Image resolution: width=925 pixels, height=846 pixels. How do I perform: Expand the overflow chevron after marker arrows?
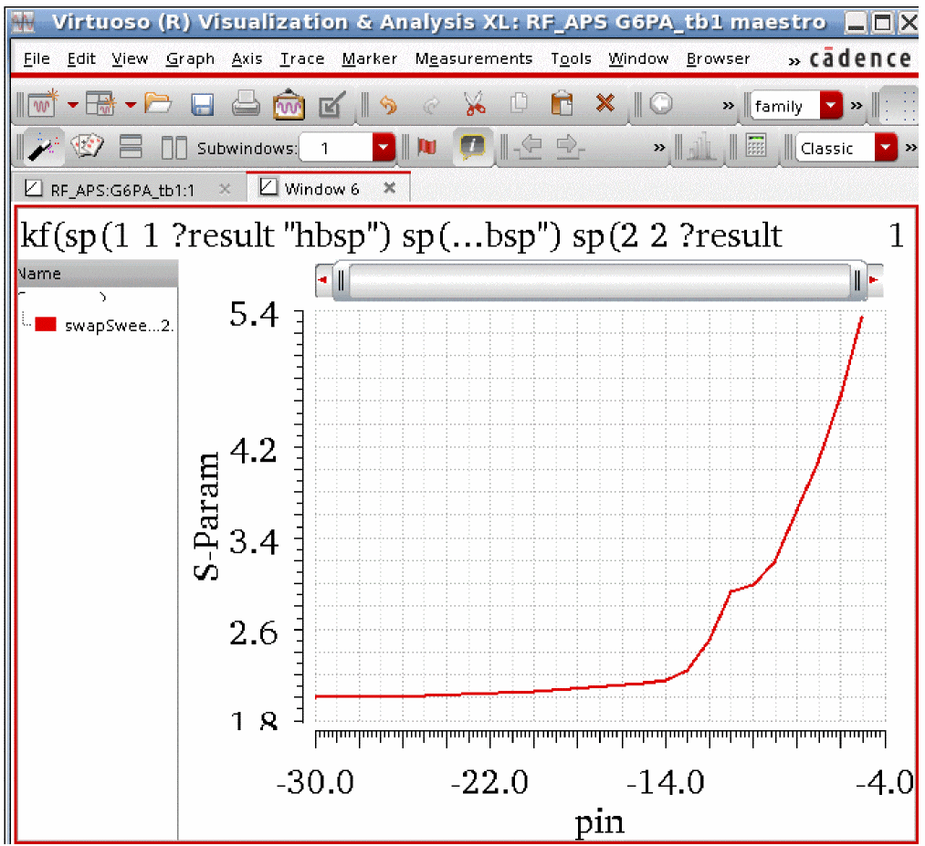click(659, 147)
